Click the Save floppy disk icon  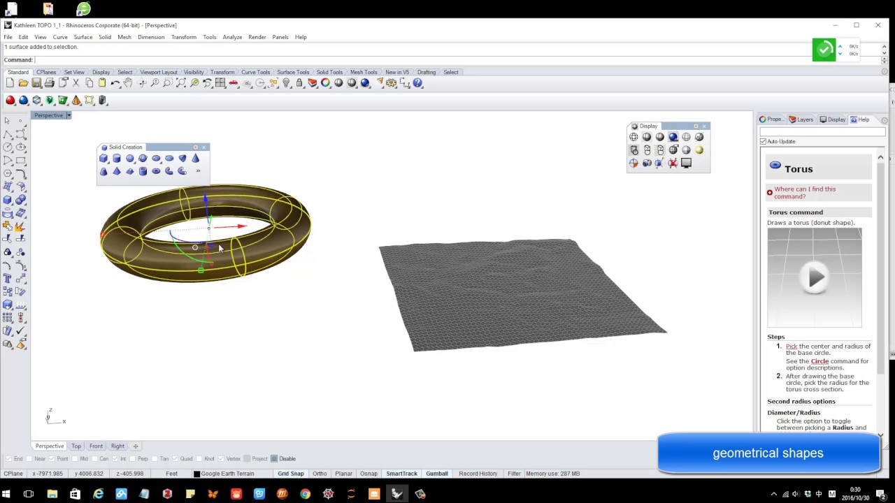[x=36, y=83]
